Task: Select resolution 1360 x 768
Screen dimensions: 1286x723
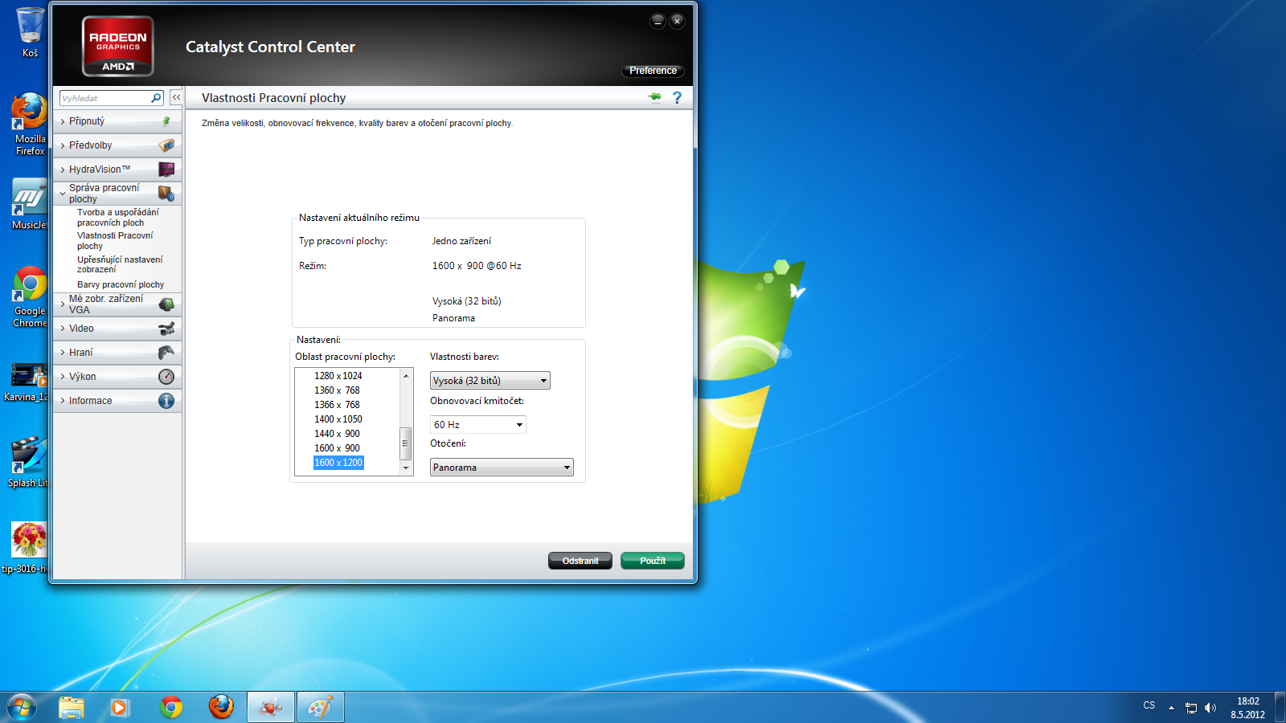Action: pyautogui.click(x=338, y=390)
